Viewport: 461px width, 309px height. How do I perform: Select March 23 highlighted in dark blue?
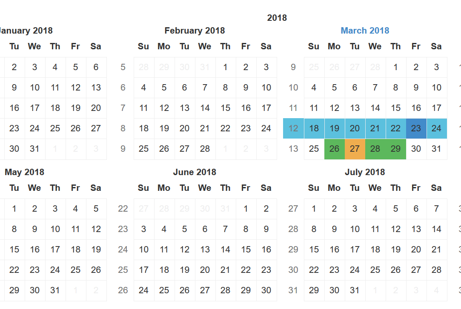click(416, 128)
